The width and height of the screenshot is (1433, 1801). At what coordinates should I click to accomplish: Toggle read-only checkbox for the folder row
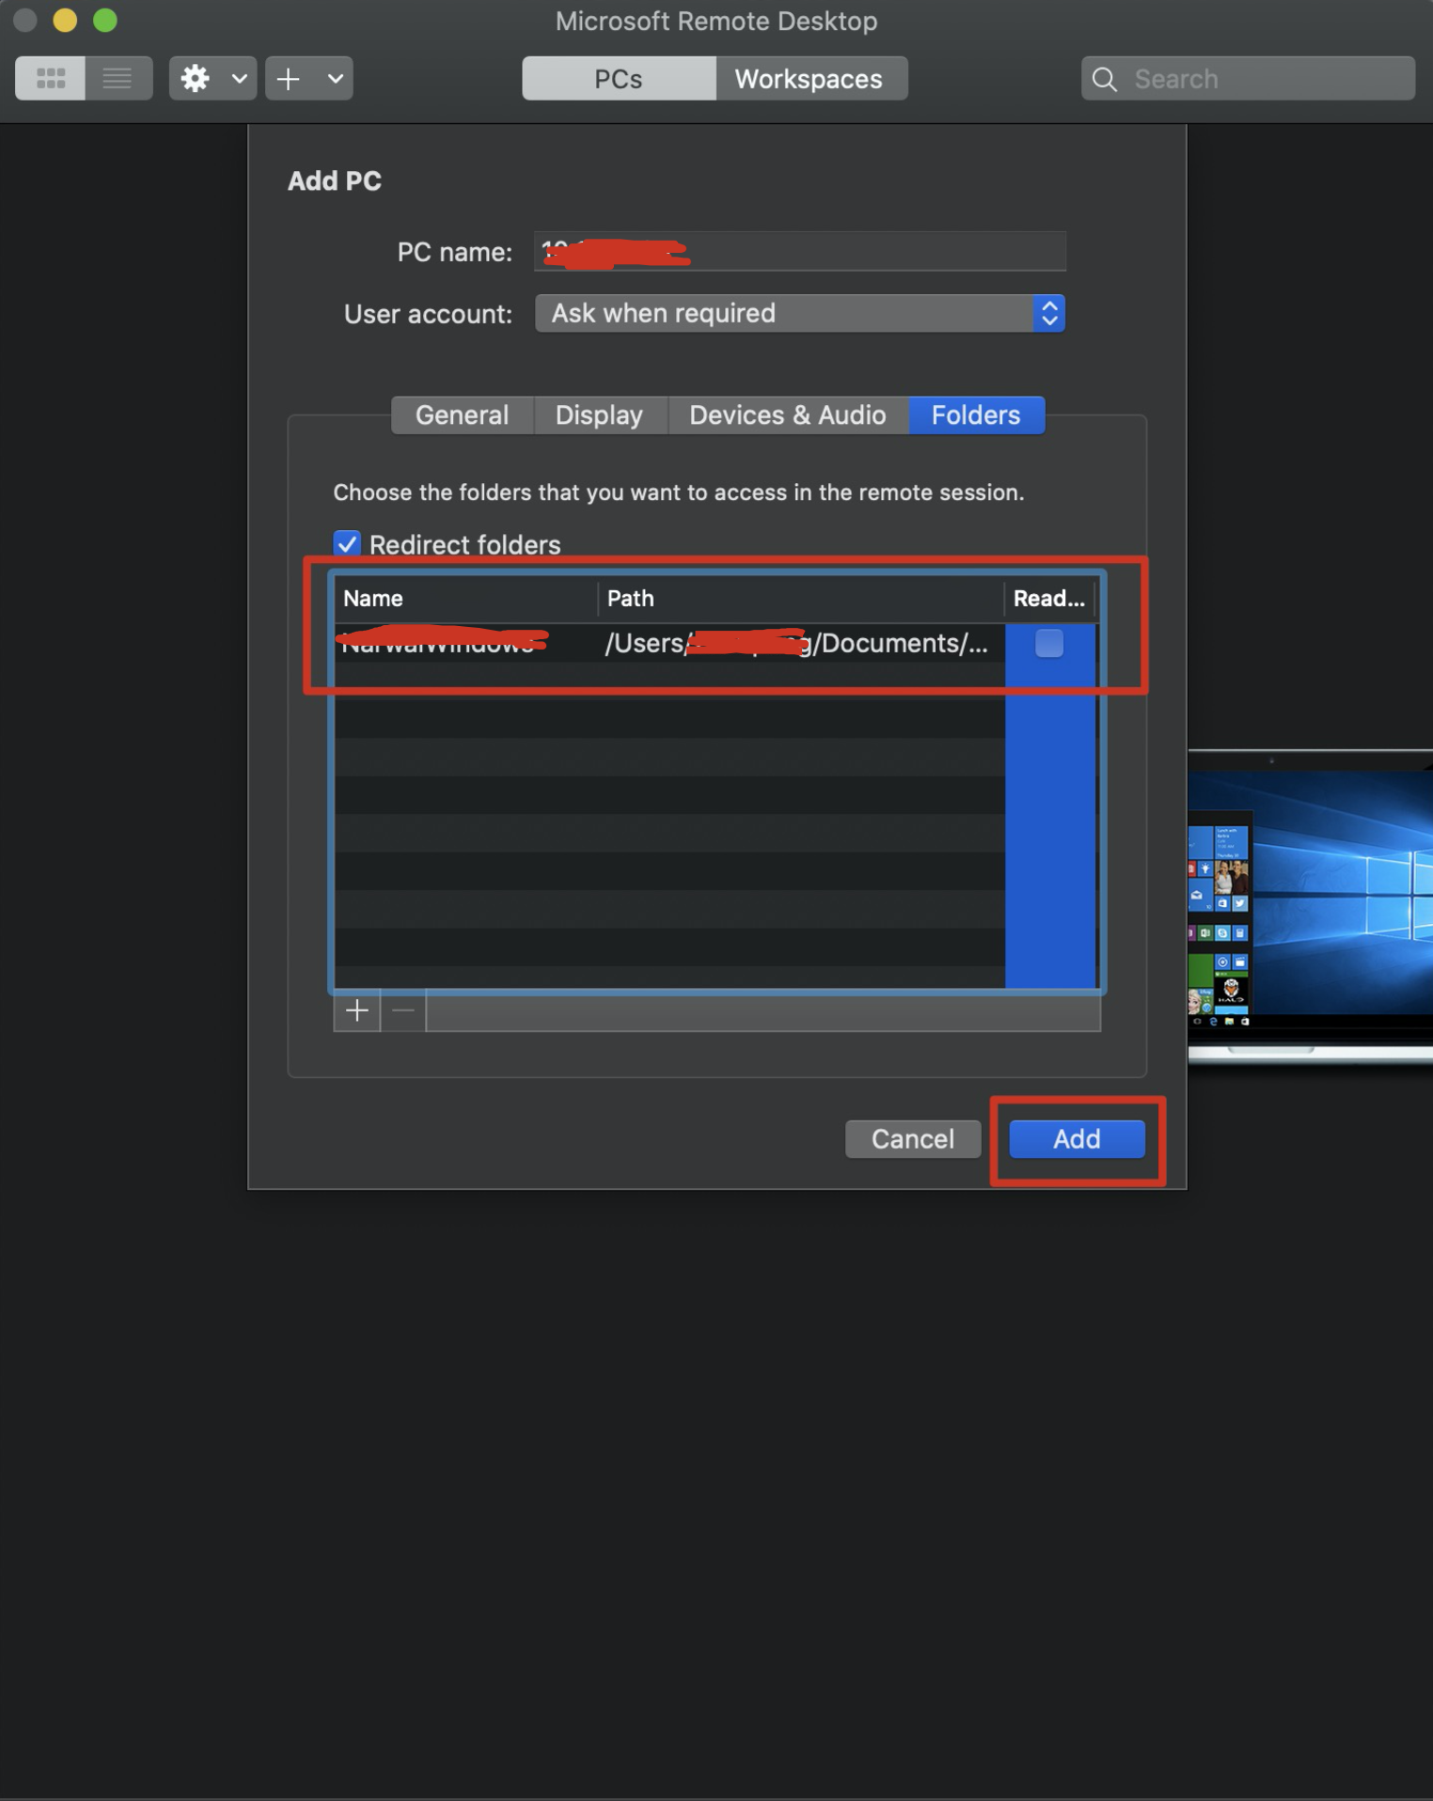pyautogui.click(x=1049, y=643)
